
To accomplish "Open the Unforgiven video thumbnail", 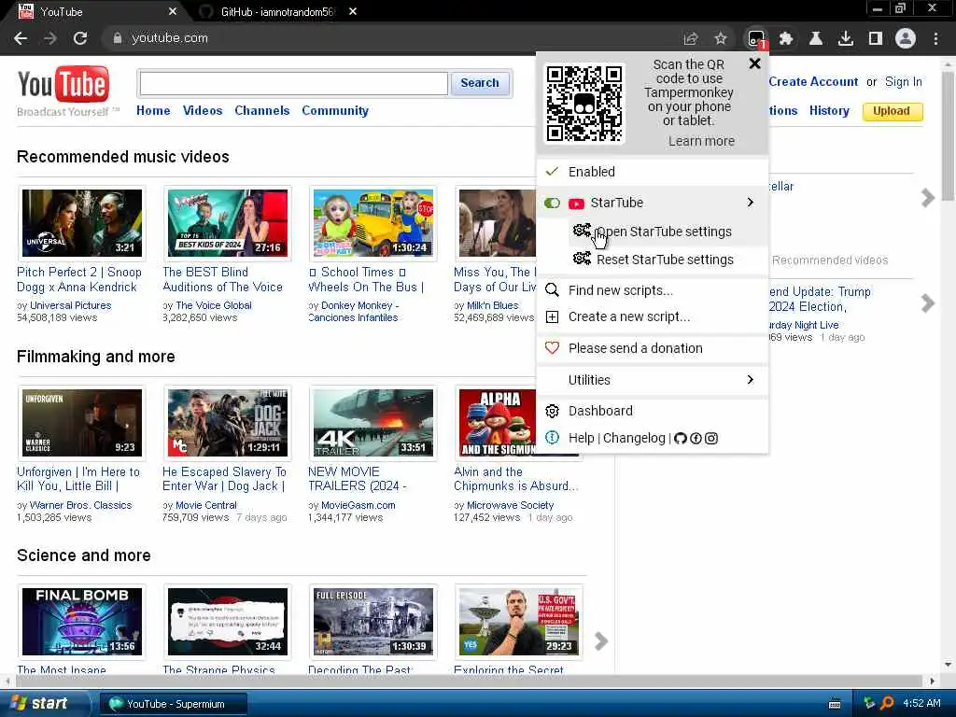I will click(82, 423).
